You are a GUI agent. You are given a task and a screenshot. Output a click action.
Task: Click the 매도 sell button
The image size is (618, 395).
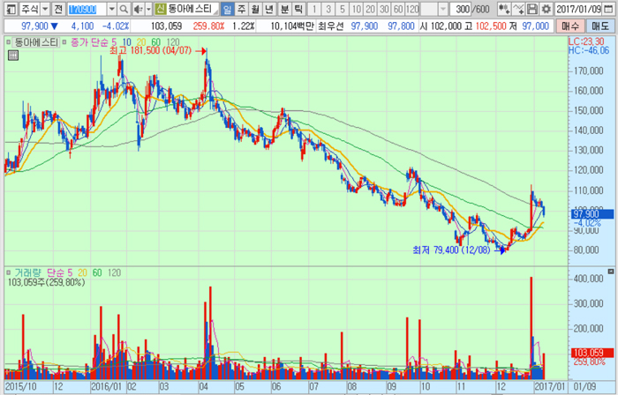point(600,26)
